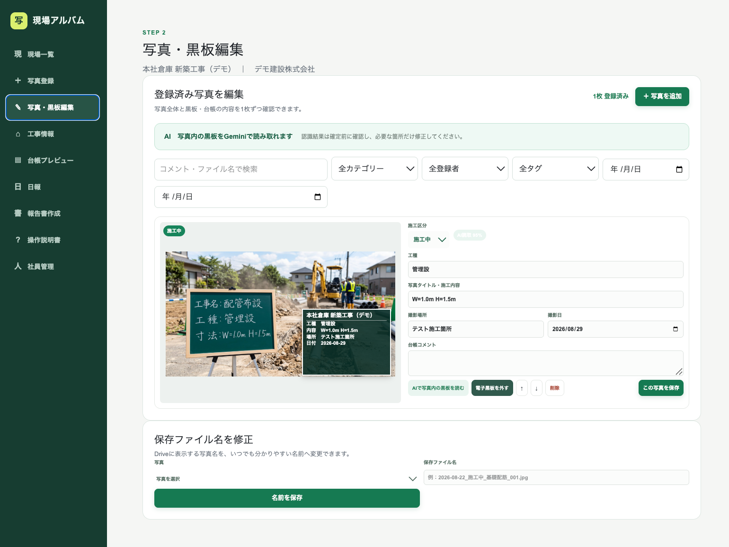Open calendar picker beside 全タグ filter
Viewport: 729px width, 547px height.
click(x=679, y=170)
